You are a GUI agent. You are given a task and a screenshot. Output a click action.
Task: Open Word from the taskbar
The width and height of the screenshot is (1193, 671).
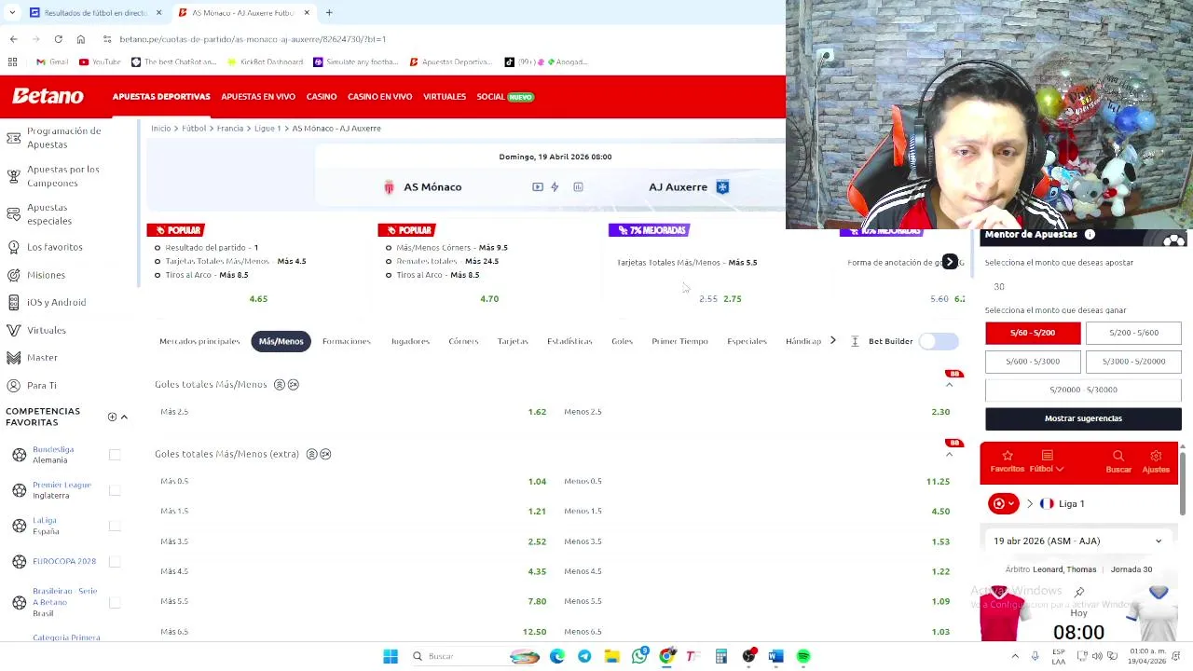pos(775,656)
